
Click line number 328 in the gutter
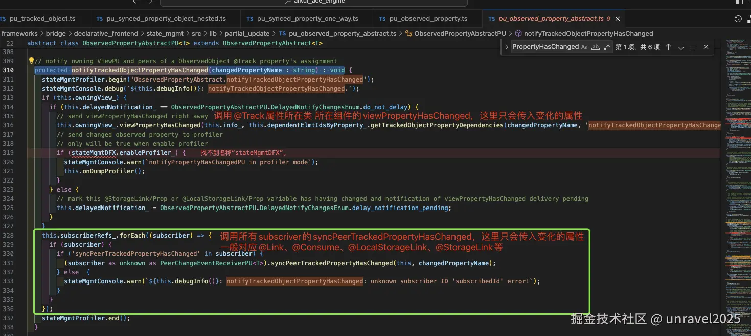click(x=8, y=235)
